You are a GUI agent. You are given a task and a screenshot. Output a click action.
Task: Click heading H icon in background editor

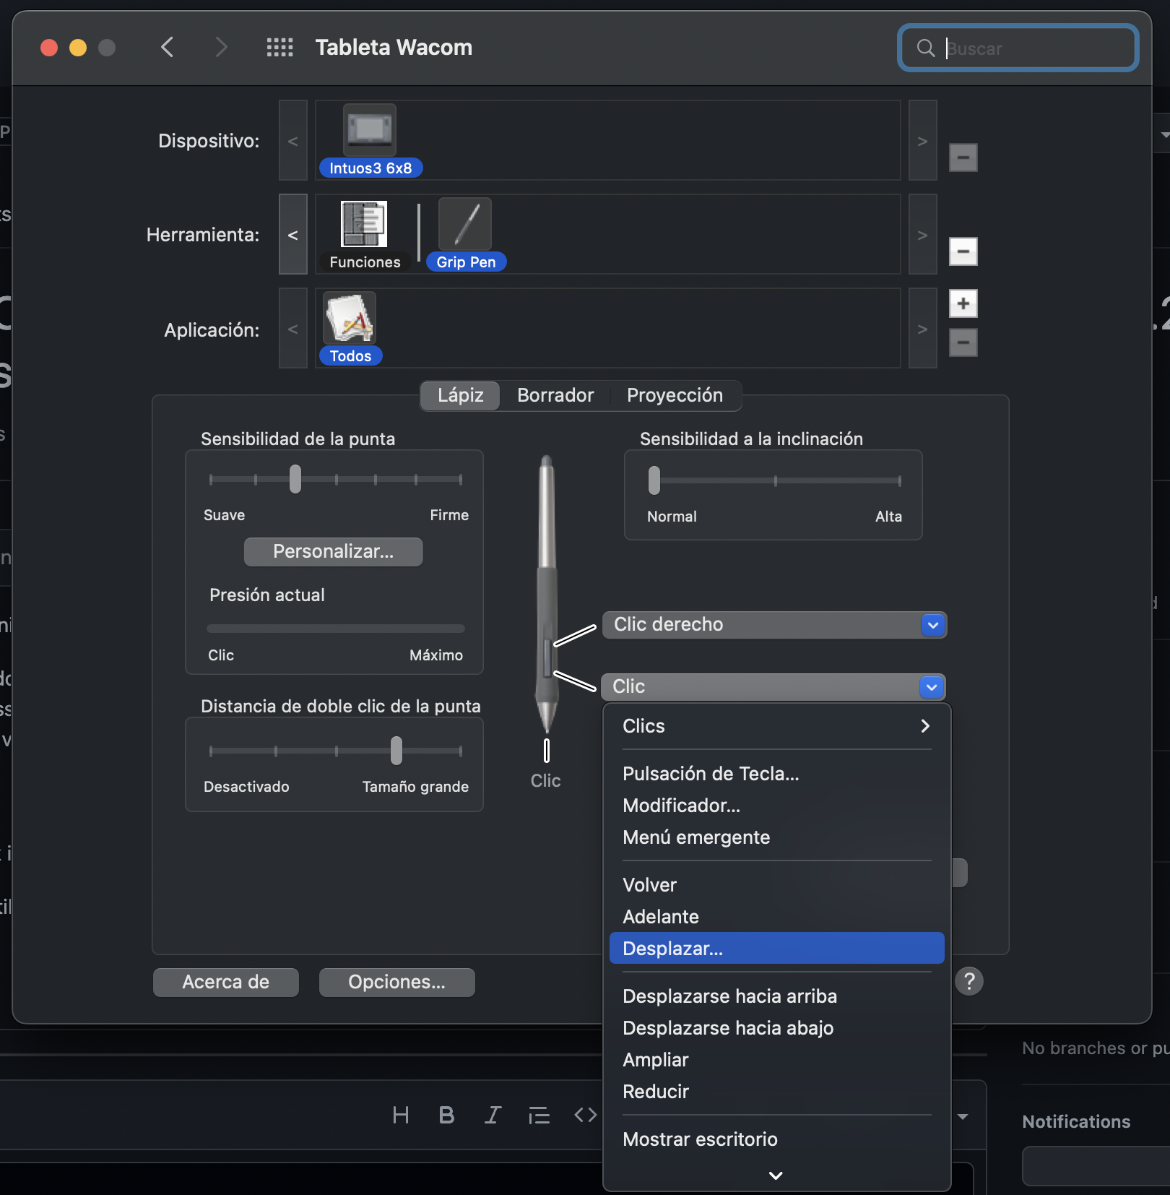[x=401, y=1116]
